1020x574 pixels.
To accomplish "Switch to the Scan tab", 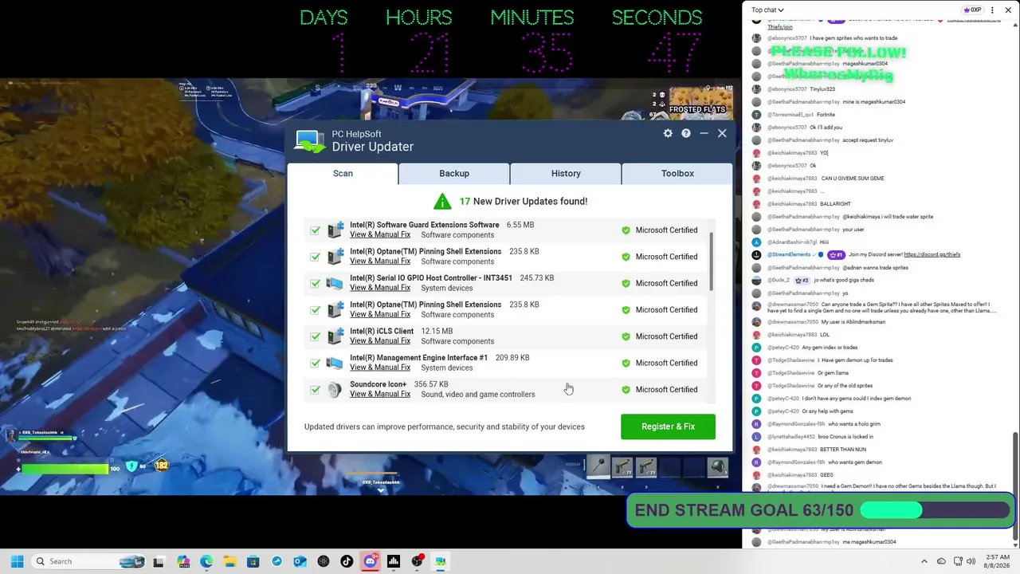I will [x=343, y=173].
